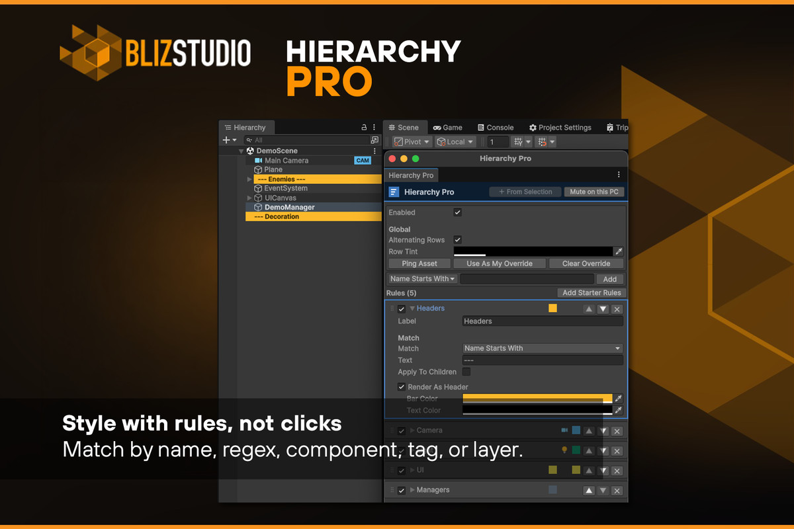Image resolution: width=794 pixels, height=529 pixels.
Task: Expand the UICanvas tree arrow
Action: [249, 198]
